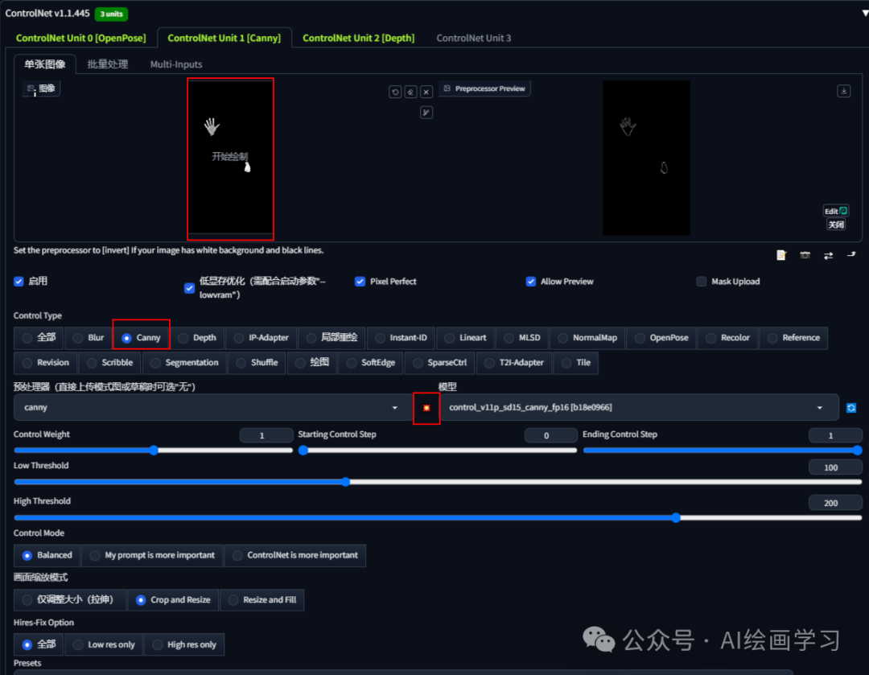
Task: Toggle the Pixel Perfect checkbox
Action: [x=360, y=282]
